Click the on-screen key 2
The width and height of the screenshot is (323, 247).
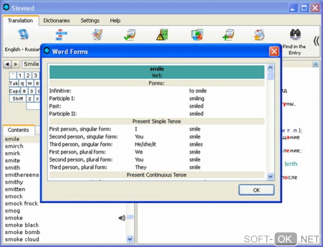tap(28, 75)
